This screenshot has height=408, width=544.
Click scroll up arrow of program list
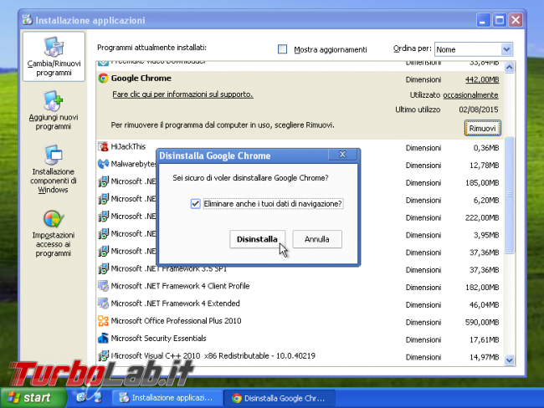coord(510,67)
